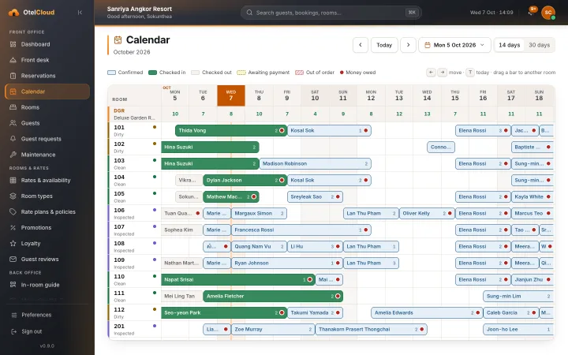Click the Guest requests bell icon

click(13, 139)
